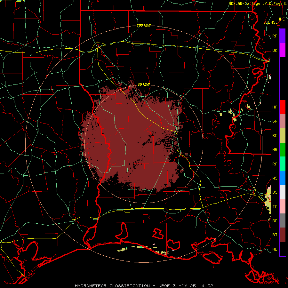
Task: Click the RA legend label
Action: pos(275,164)
